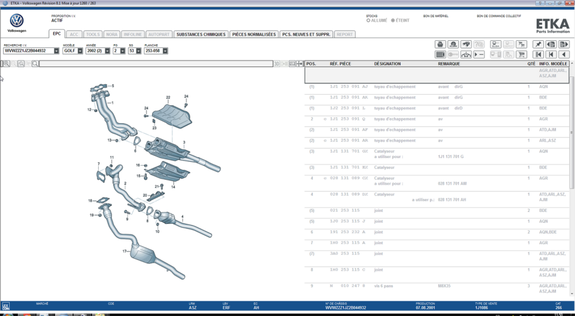Open the PCS. NEUVES ET SUPPR. tab
The height and width of the screenshot is (316, 575).
(x=306, y=34)
